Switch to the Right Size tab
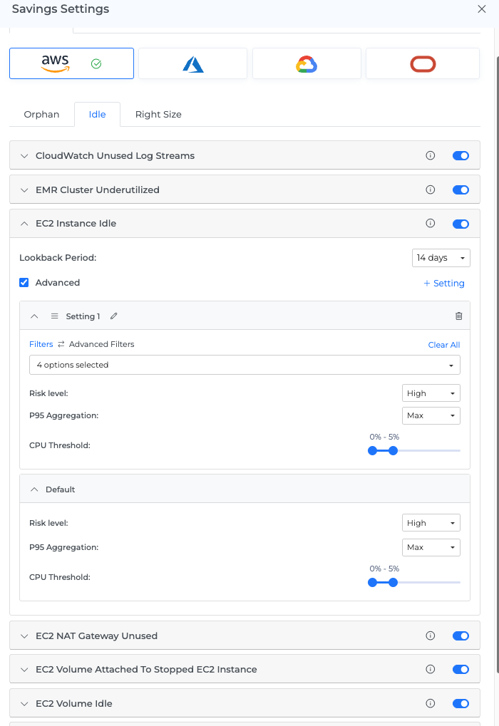Screen dimensions: 499x726 [158, 115]
